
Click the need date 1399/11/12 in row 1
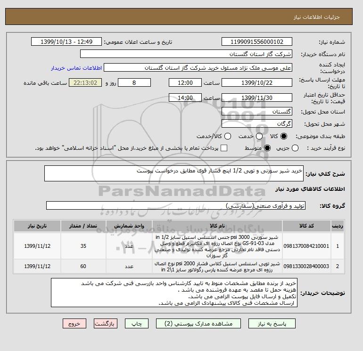point(37,246)
